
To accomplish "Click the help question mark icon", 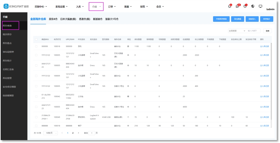I will tap(245, 6).
